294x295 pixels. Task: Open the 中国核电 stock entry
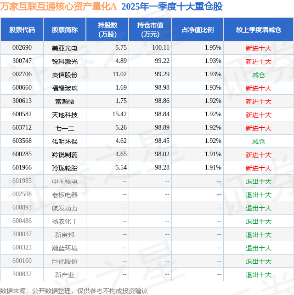65,182
